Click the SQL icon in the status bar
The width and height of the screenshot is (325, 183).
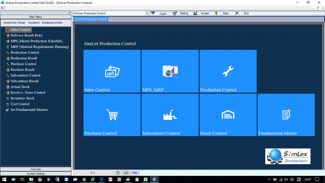pos(134,173)
